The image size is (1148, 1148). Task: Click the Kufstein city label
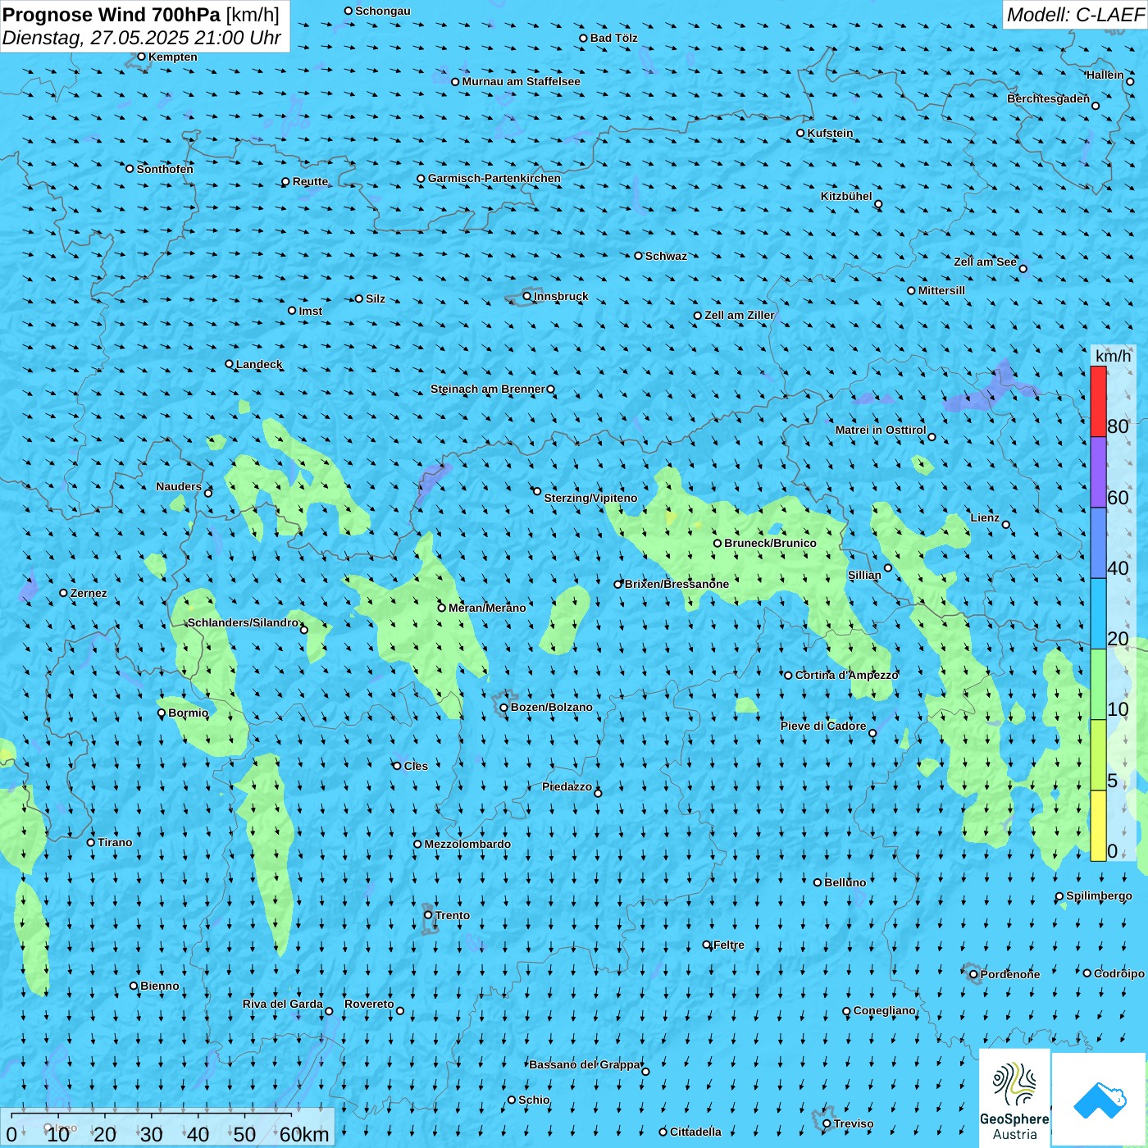tap(831, 133)
